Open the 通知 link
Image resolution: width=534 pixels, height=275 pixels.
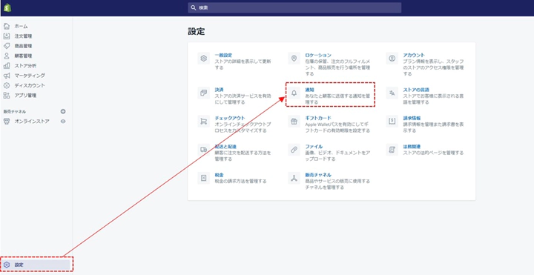tap(309, 90)
